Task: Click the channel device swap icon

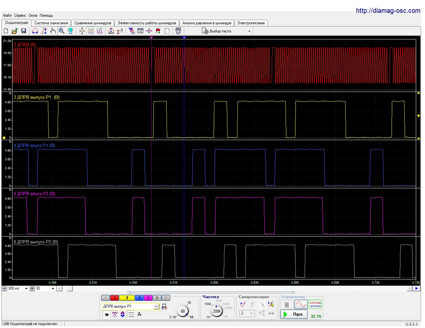Action: 164,307
